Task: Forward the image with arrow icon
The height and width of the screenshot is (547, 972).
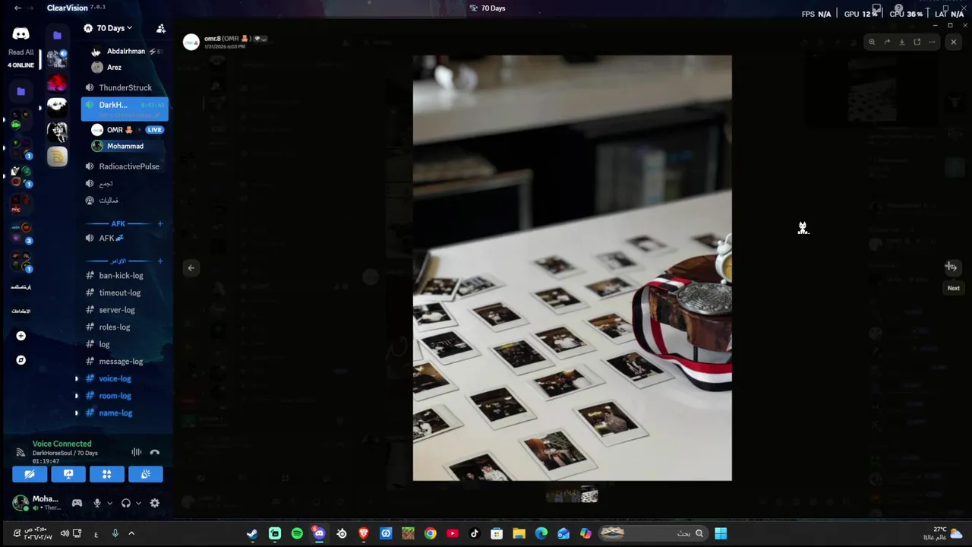Action: coord(887,42)
